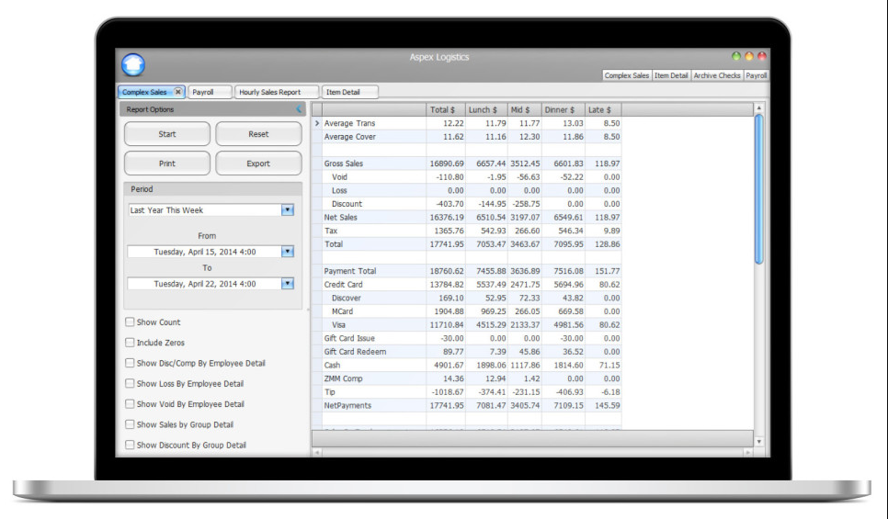Collapse the Report Options panel arrow
This screenshot has height=519, width=888.
coord(299,109)
